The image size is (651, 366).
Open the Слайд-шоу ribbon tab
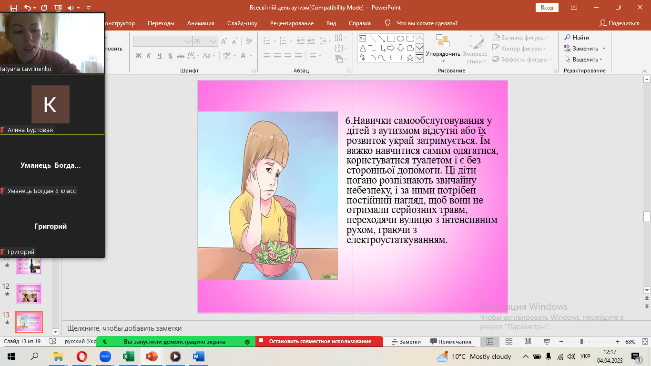(x=242, y=23)
